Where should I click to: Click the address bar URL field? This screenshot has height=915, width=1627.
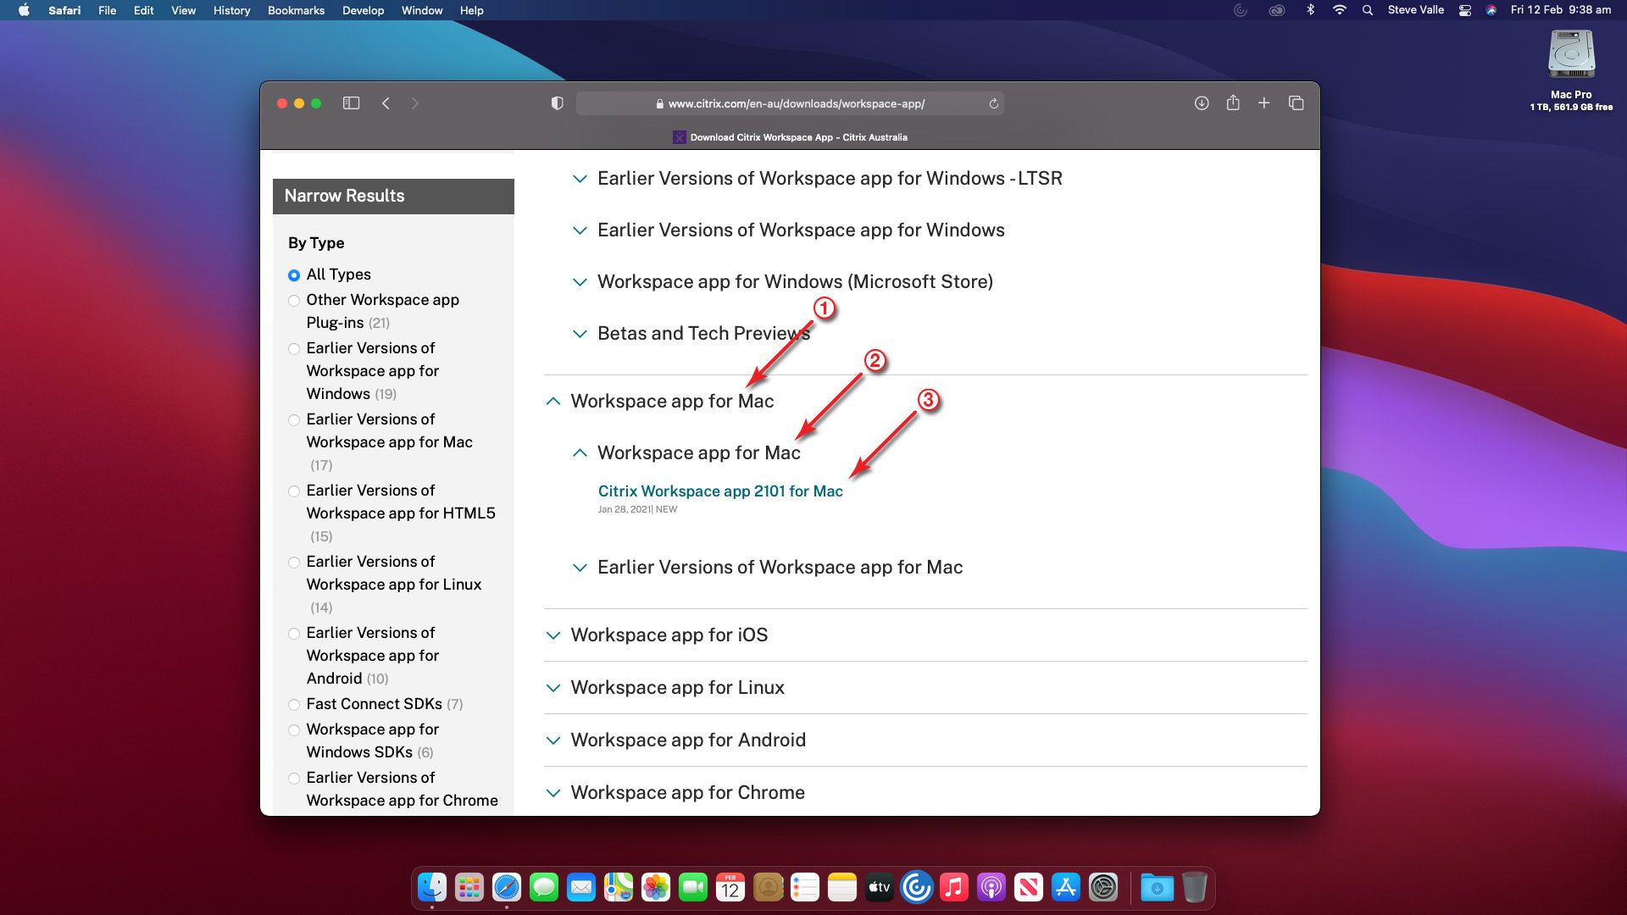[x=795, y=103]
